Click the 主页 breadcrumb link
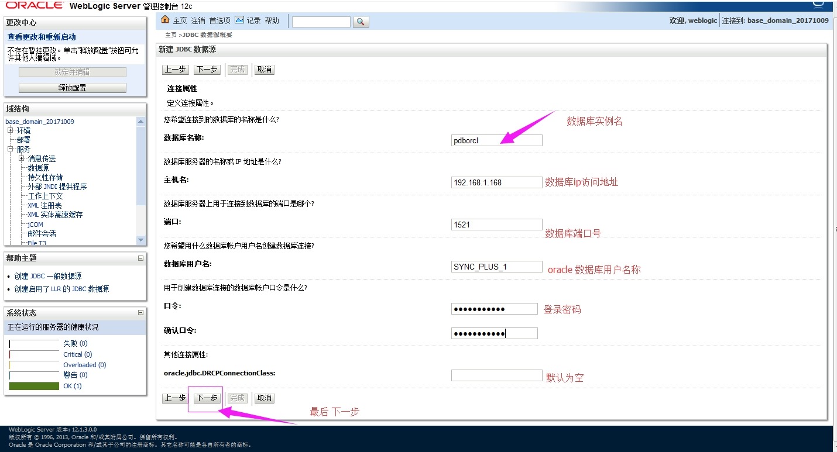This screenshot has width=837, height=452. [171, 35]
